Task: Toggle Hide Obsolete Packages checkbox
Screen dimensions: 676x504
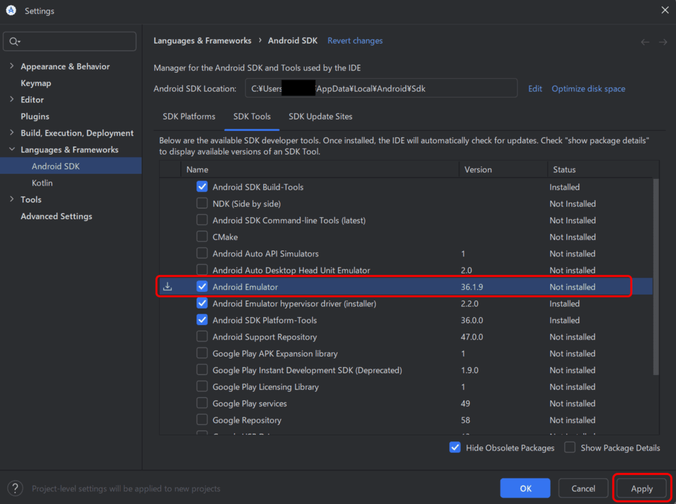Action: pos(455,447)
